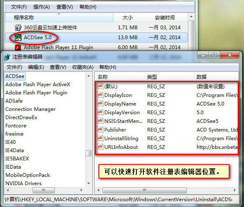Click the values pane's scroll right arrow
Image resolution: width=244 pixels, height=207 pixels.
tap(235, 190)
